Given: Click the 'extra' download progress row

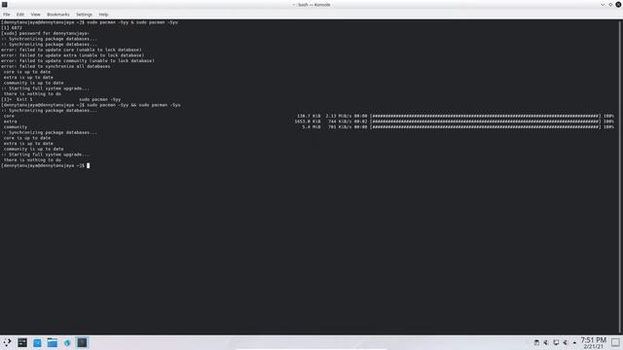Looking at the screenshot, I should (x=308, y=122).
